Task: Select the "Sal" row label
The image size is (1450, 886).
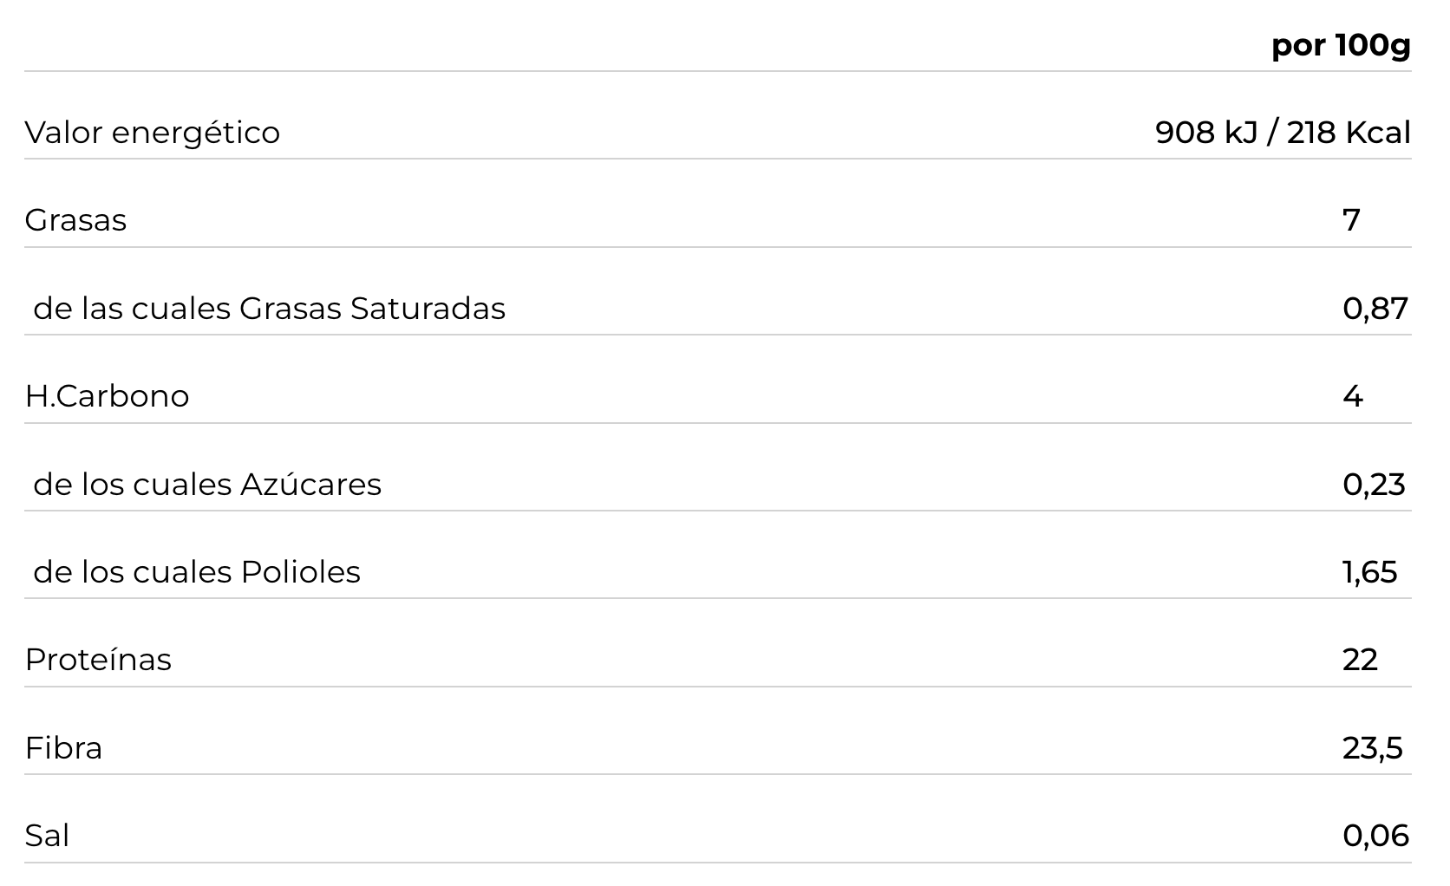Action: (47, 836)
